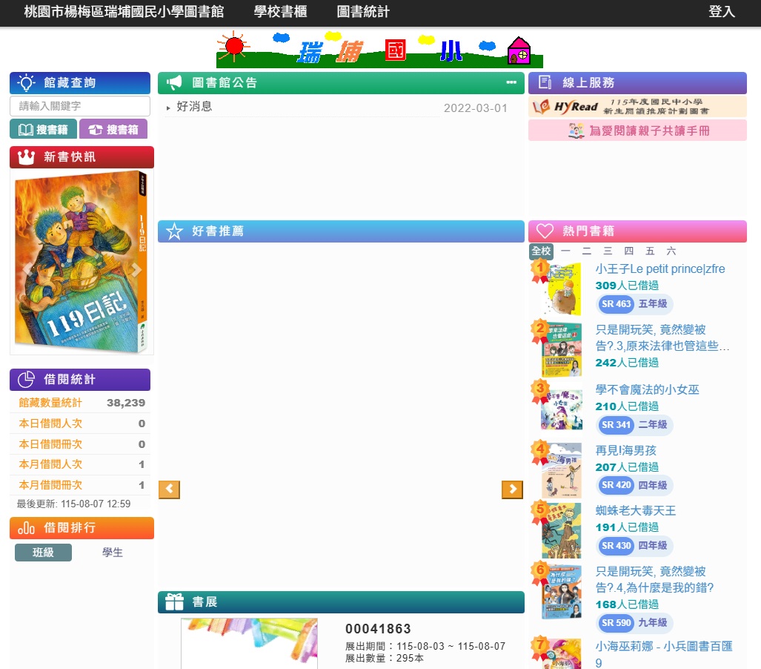
Task: Select grade 一 tab in 熱門書籍
Action: click(565, 251)
